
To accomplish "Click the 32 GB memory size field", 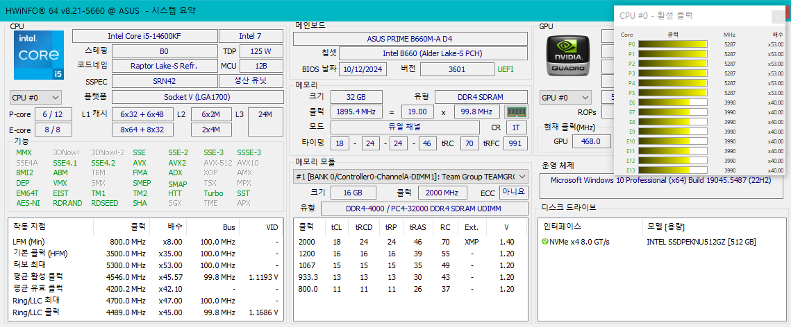I will coord(356,97).
